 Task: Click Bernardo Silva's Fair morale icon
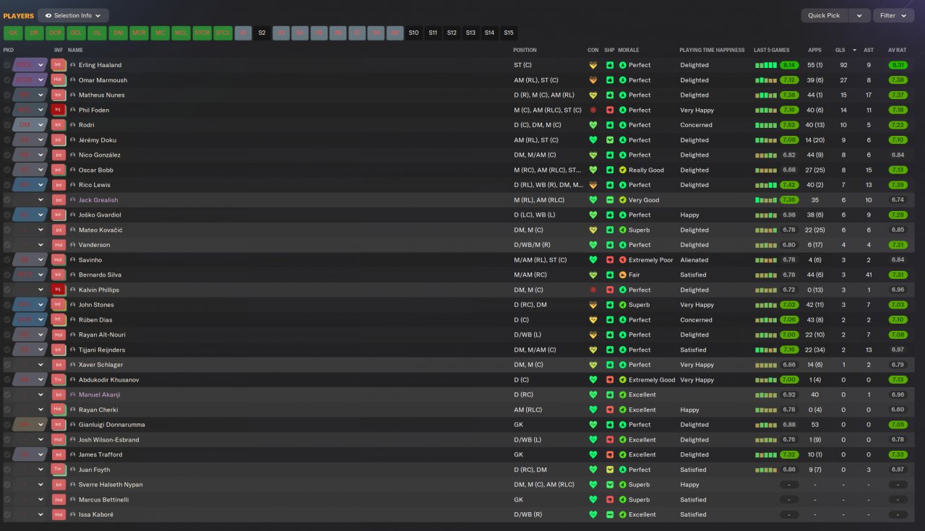click(x=623, y=275)
